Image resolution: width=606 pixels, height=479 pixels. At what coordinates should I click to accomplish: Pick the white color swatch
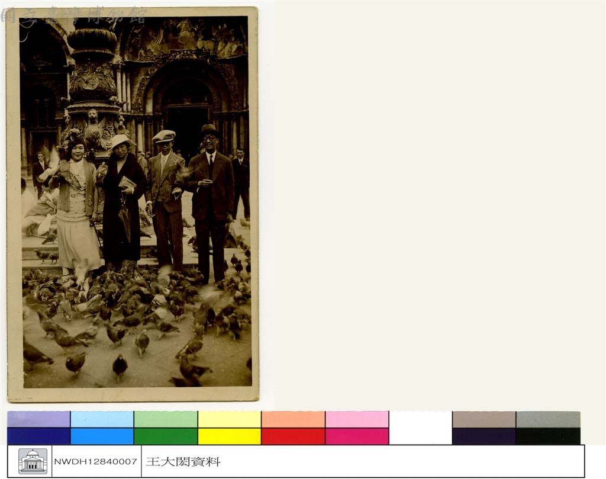[x=421, y=428]
